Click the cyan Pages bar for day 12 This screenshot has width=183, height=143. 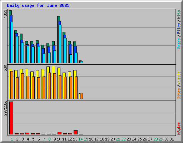point(71,59)
